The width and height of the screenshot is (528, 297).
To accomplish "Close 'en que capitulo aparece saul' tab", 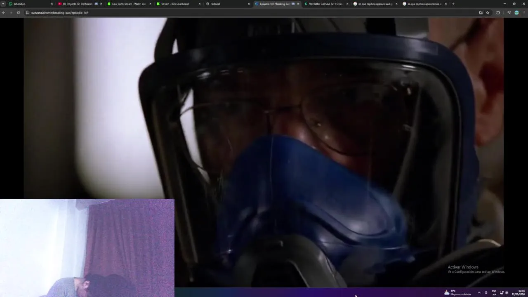I will point(396,4).
